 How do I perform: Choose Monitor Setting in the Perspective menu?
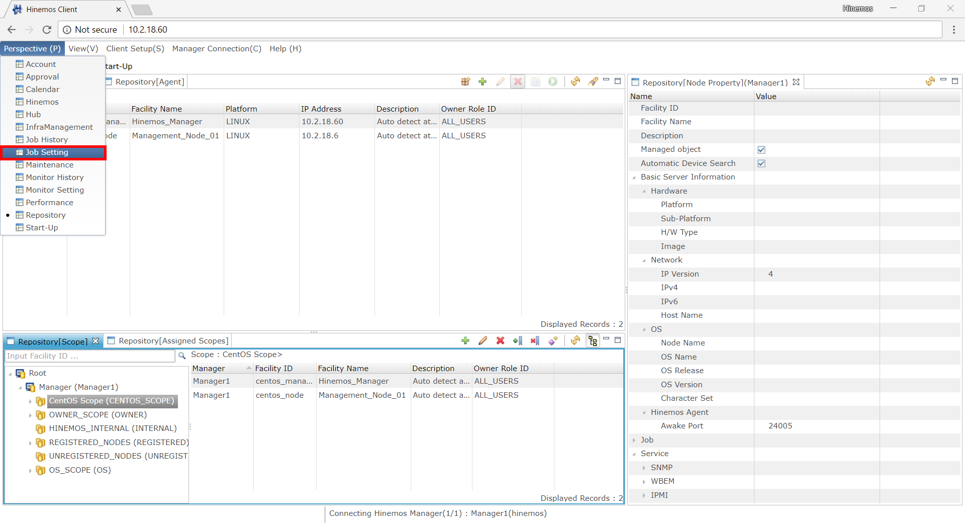point(53,190)
